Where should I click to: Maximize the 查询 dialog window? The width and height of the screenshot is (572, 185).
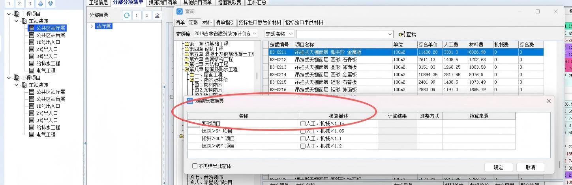(538, 12)
